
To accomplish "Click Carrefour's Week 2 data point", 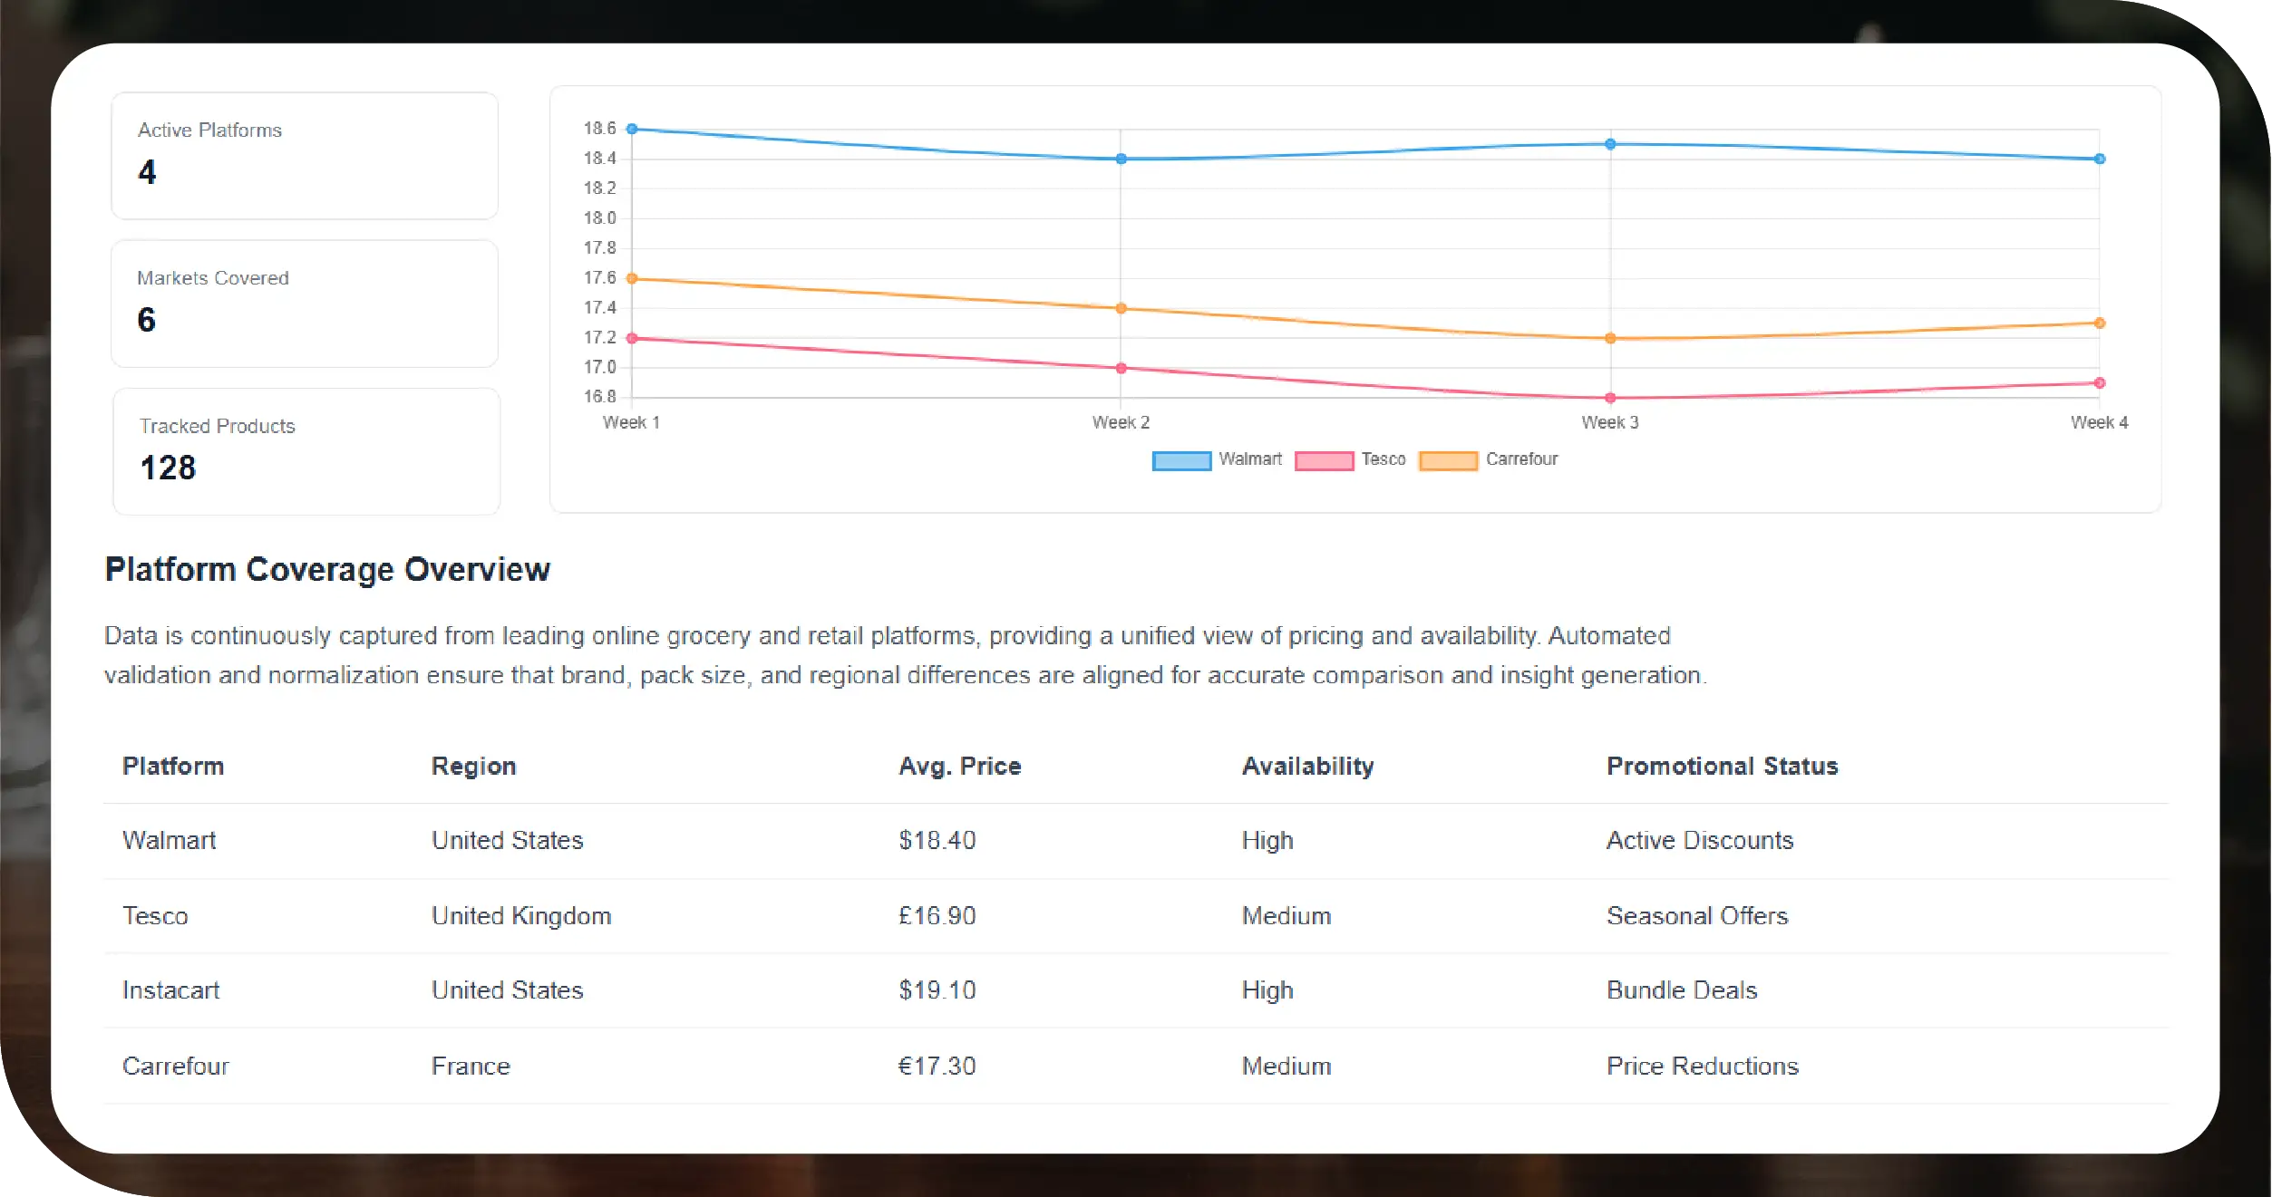I will pos(1121,308).
